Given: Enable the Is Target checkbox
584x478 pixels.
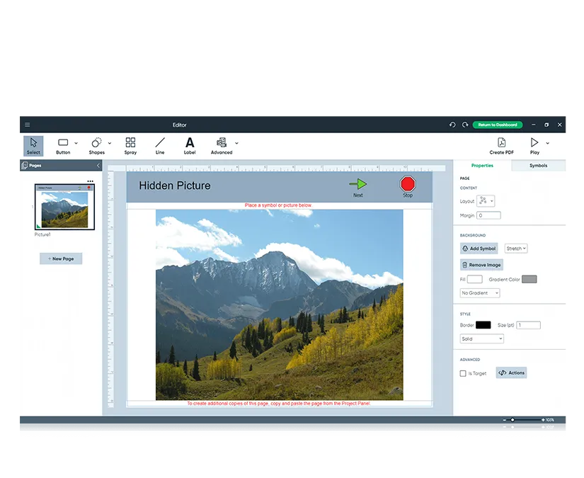Looking at the screenshot, I should coord(463,373).
